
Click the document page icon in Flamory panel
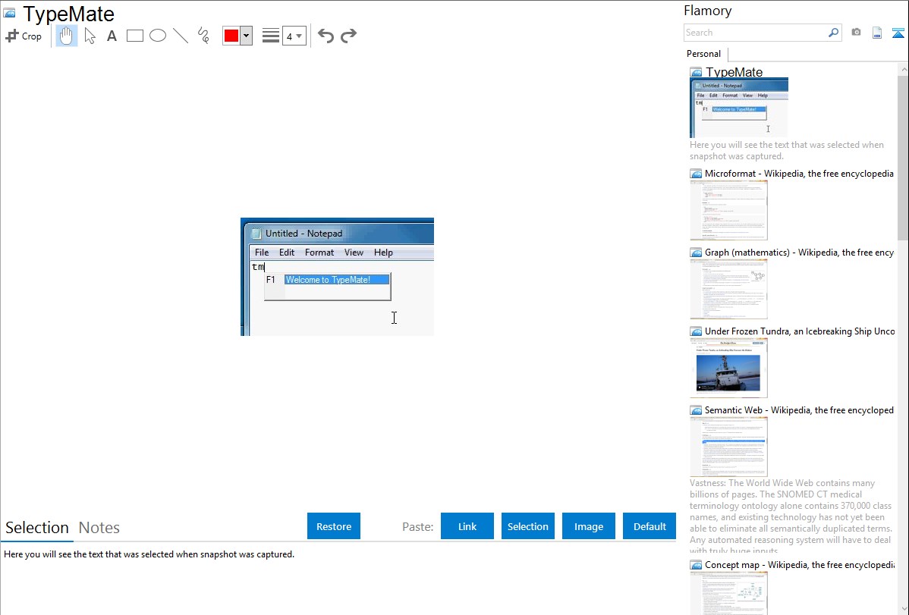pos(877,33)
